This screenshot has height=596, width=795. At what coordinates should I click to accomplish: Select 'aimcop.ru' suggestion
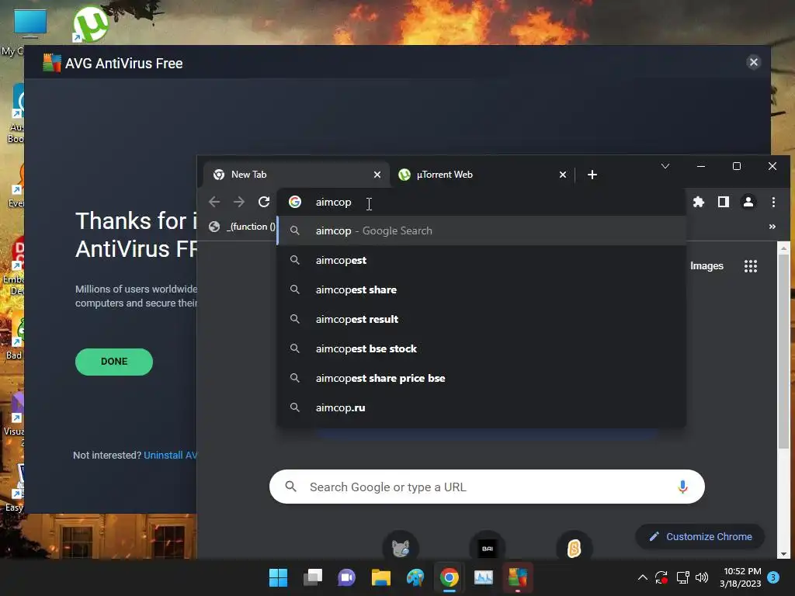pyautogui.click(x=481, y=407)
